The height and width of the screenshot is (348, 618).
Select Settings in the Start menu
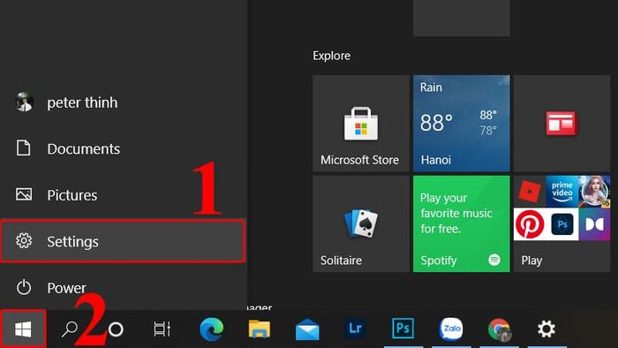pyautogui.click(x=123, y=241)
